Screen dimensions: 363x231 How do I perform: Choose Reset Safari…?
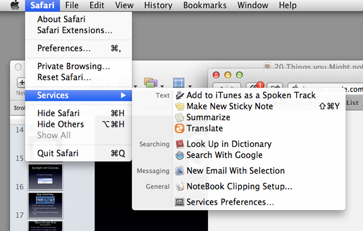coord(78,77)
